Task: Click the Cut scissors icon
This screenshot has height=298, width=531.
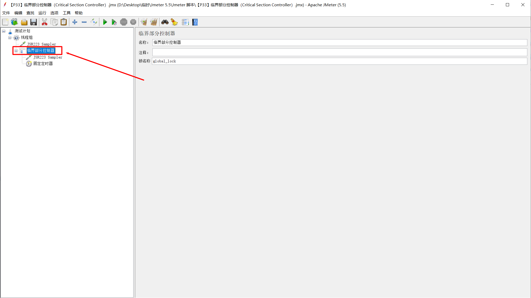Action: tap(44, 22)
